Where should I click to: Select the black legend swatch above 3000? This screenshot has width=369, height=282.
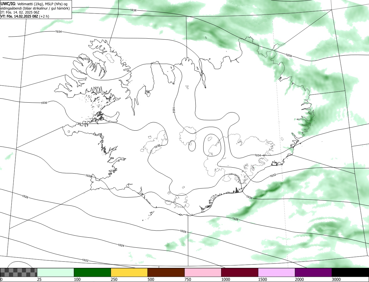click(x=350, y=272)
